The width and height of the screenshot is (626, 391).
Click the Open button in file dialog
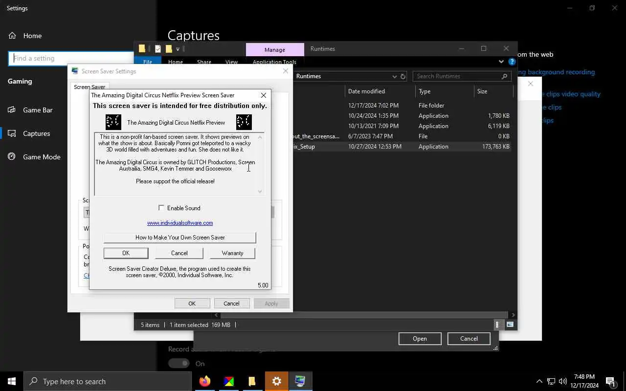[420, 339]
